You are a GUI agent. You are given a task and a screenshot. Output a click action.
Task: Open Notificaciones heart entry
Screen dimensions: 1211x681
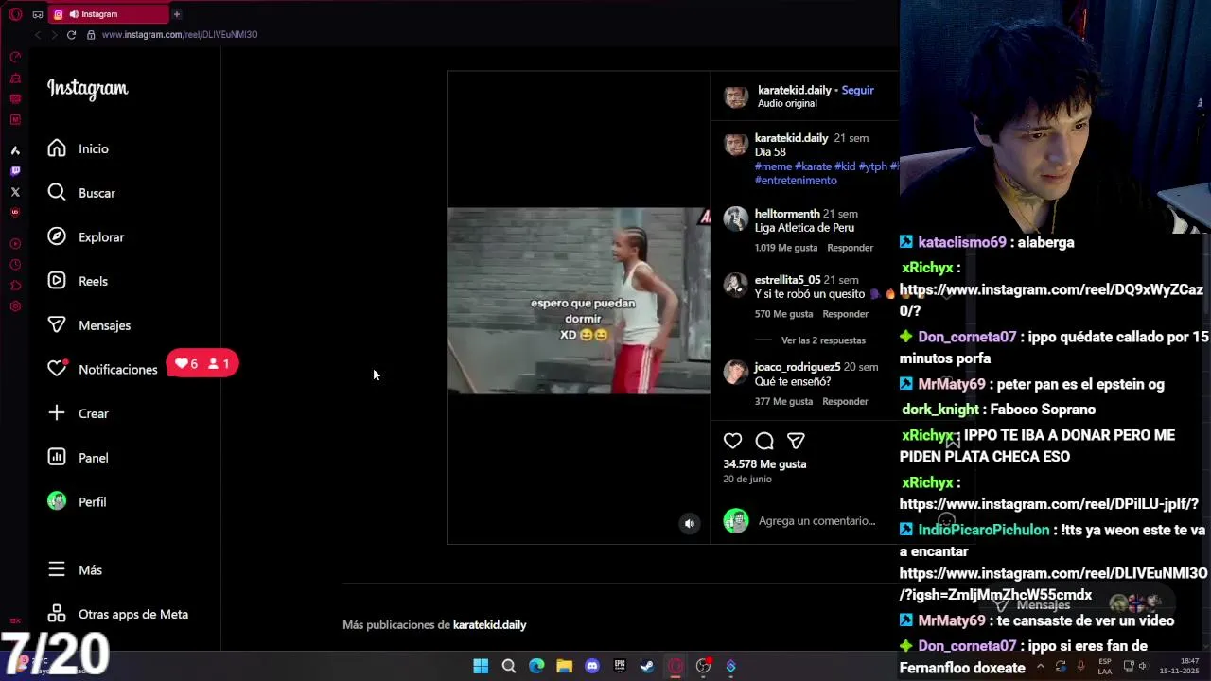102,369
